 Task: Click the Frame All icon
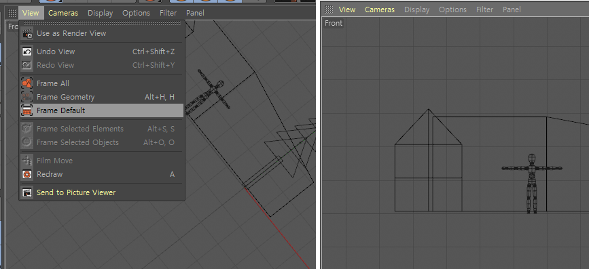(x=27, y=83)
